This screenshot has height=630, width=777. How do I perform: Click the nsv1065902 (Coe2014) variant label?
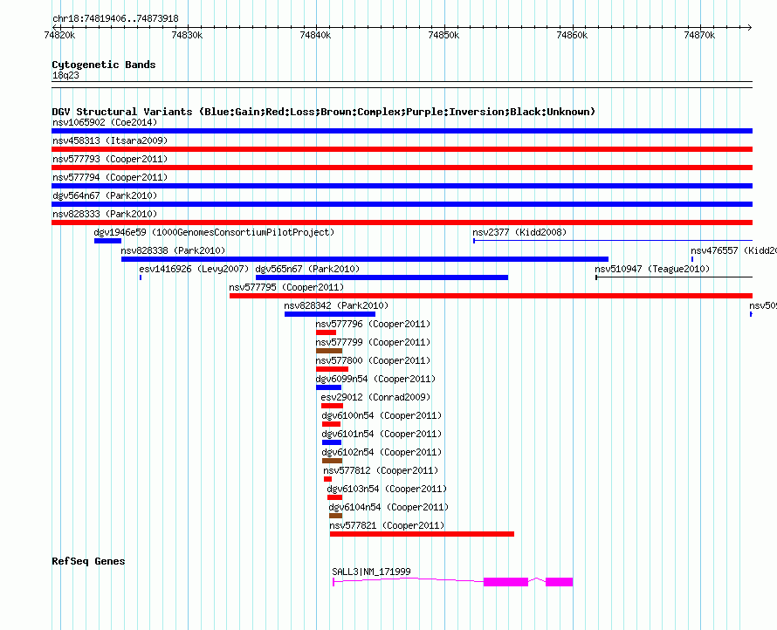click(105, 122)
